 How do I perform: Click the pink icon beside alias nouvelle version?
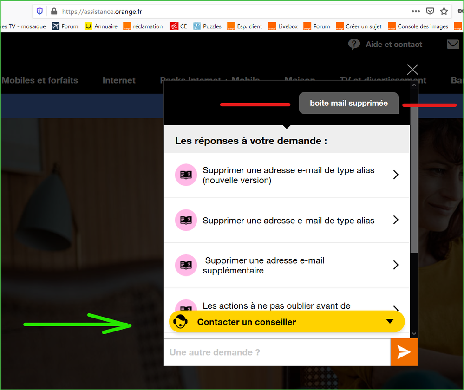[186, 175]
